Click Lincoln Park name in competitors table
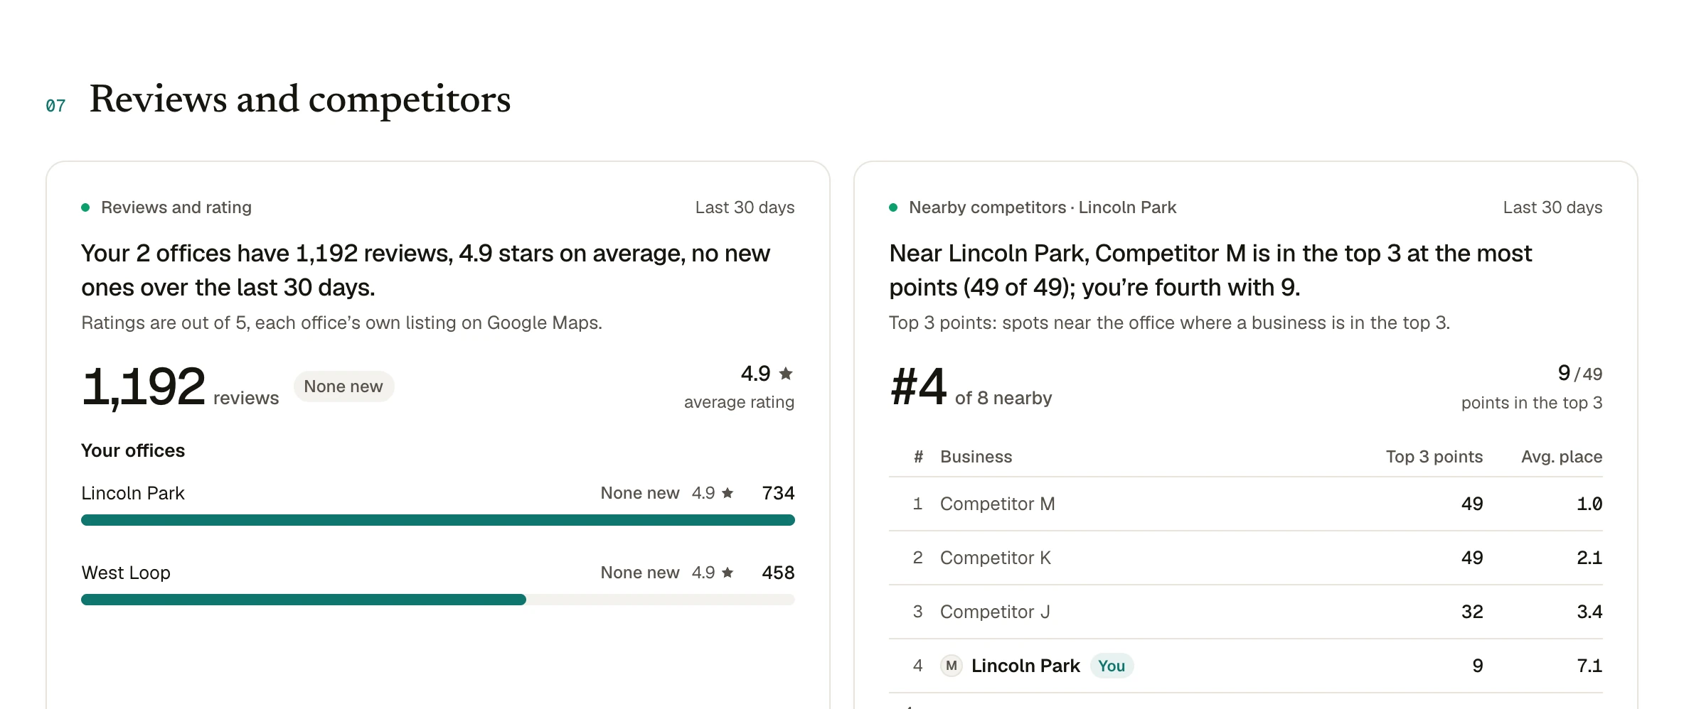 pos(1025,666)
